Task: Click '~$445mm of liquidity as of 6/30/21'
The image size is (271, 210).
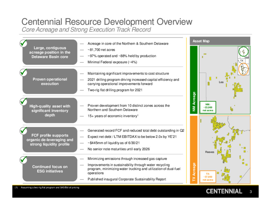Action: point(113,143)
